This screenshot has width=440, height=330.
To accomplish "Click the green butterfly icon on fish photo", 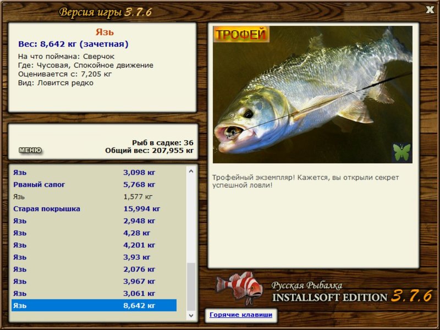I will [402, 152].
